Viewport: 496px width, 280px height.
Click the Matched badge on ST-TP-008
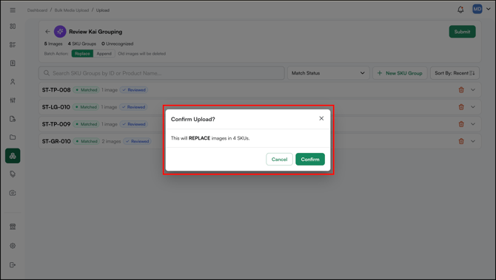(x=87, y=90)
